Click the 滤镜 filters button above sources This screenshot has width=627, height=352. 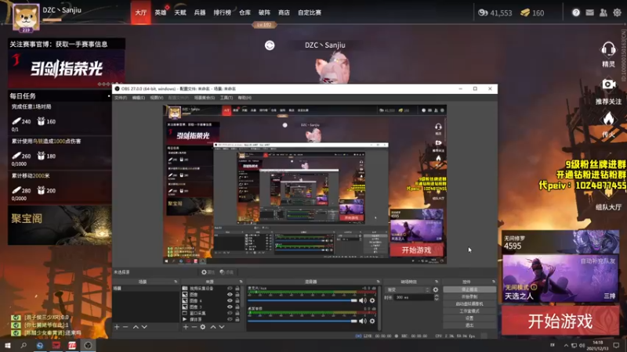coord(227,272)
